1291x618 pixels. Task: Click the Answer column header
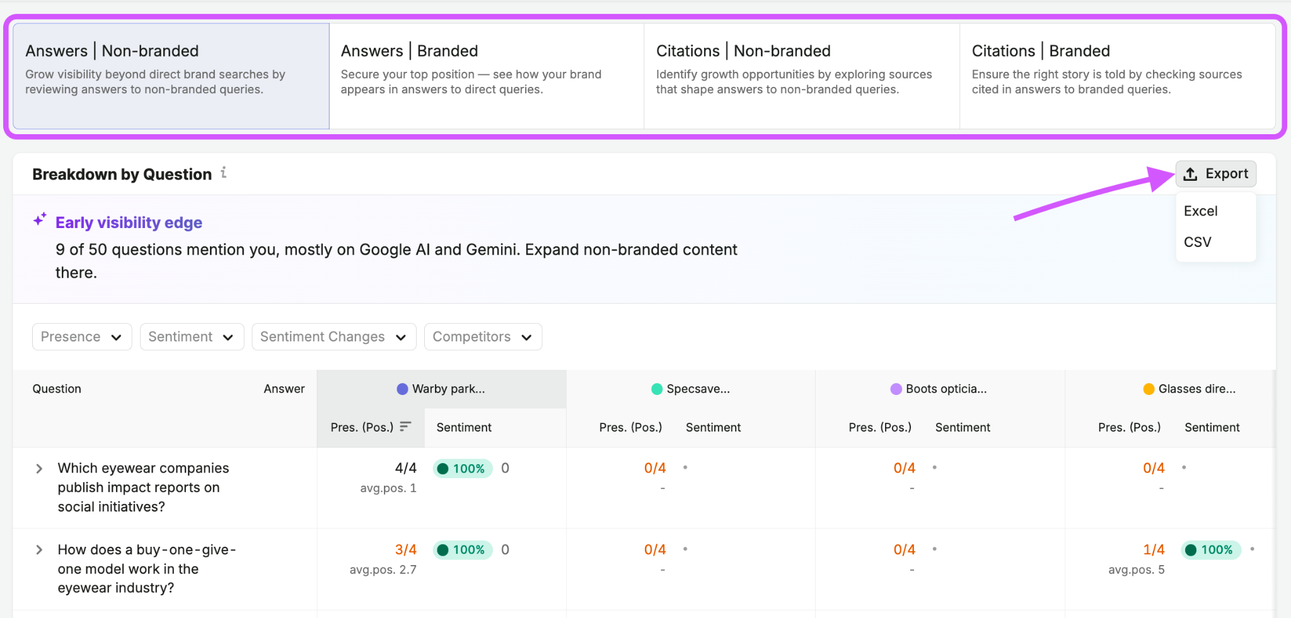284,389
